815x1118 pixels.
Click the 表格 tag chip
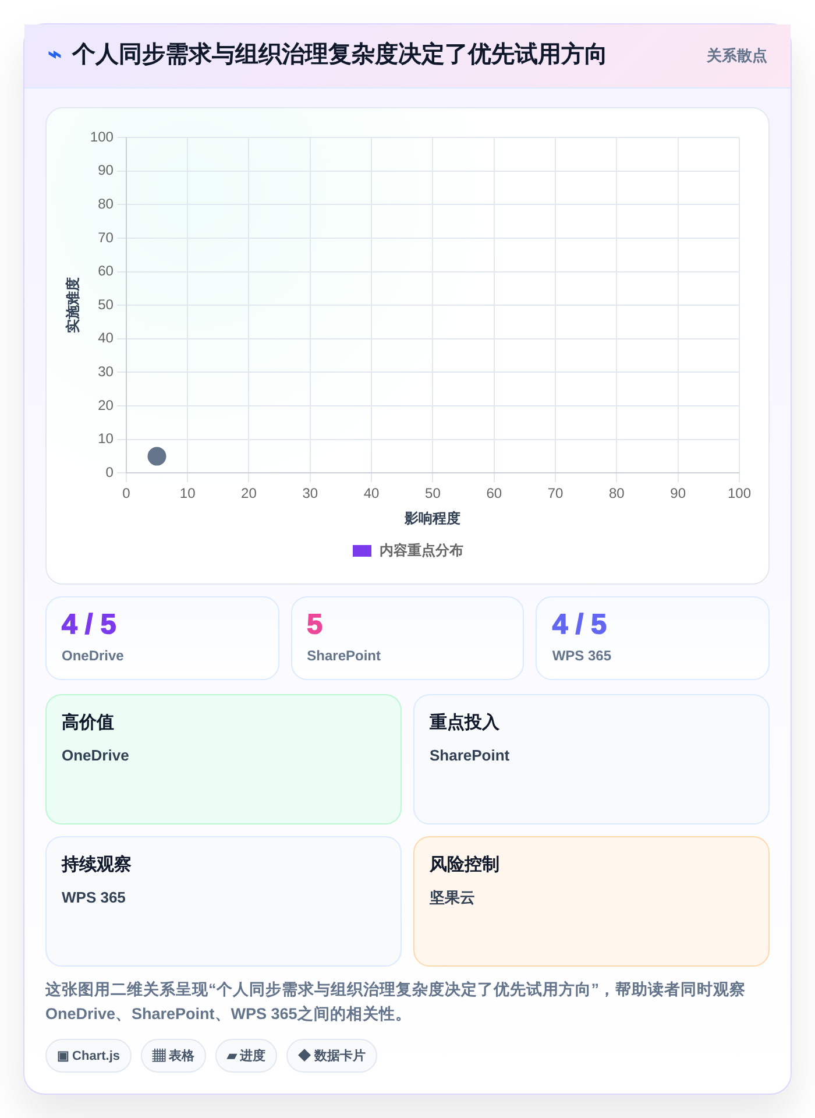(173, 1056)
